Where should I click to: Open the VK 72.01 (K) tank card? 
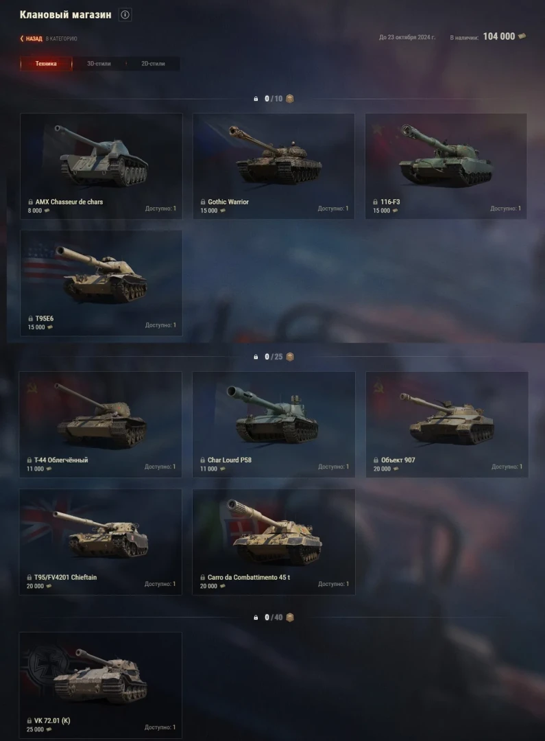click(x=100, y=685)
